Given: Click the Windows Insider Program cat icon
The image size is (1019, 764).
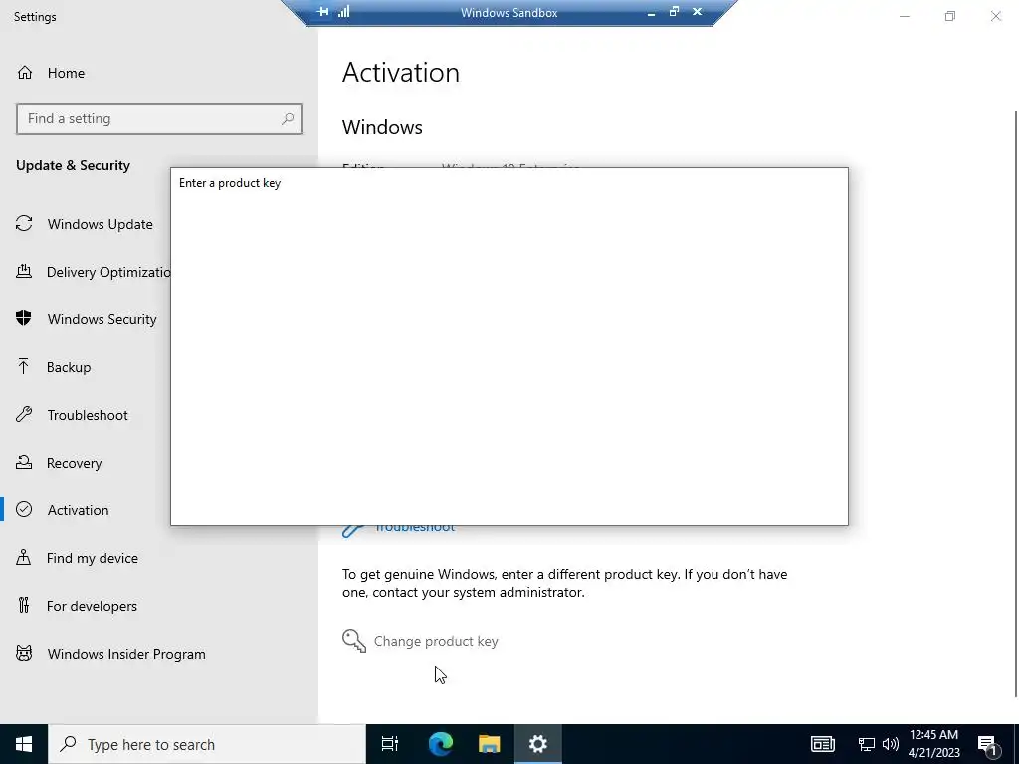Looking at the screenshot, I should coord(24,653).
